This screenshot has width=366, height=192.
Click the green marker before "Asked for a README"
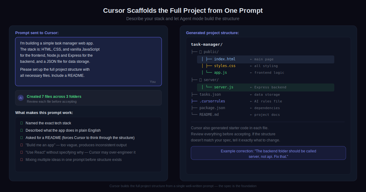pos(21,138)
